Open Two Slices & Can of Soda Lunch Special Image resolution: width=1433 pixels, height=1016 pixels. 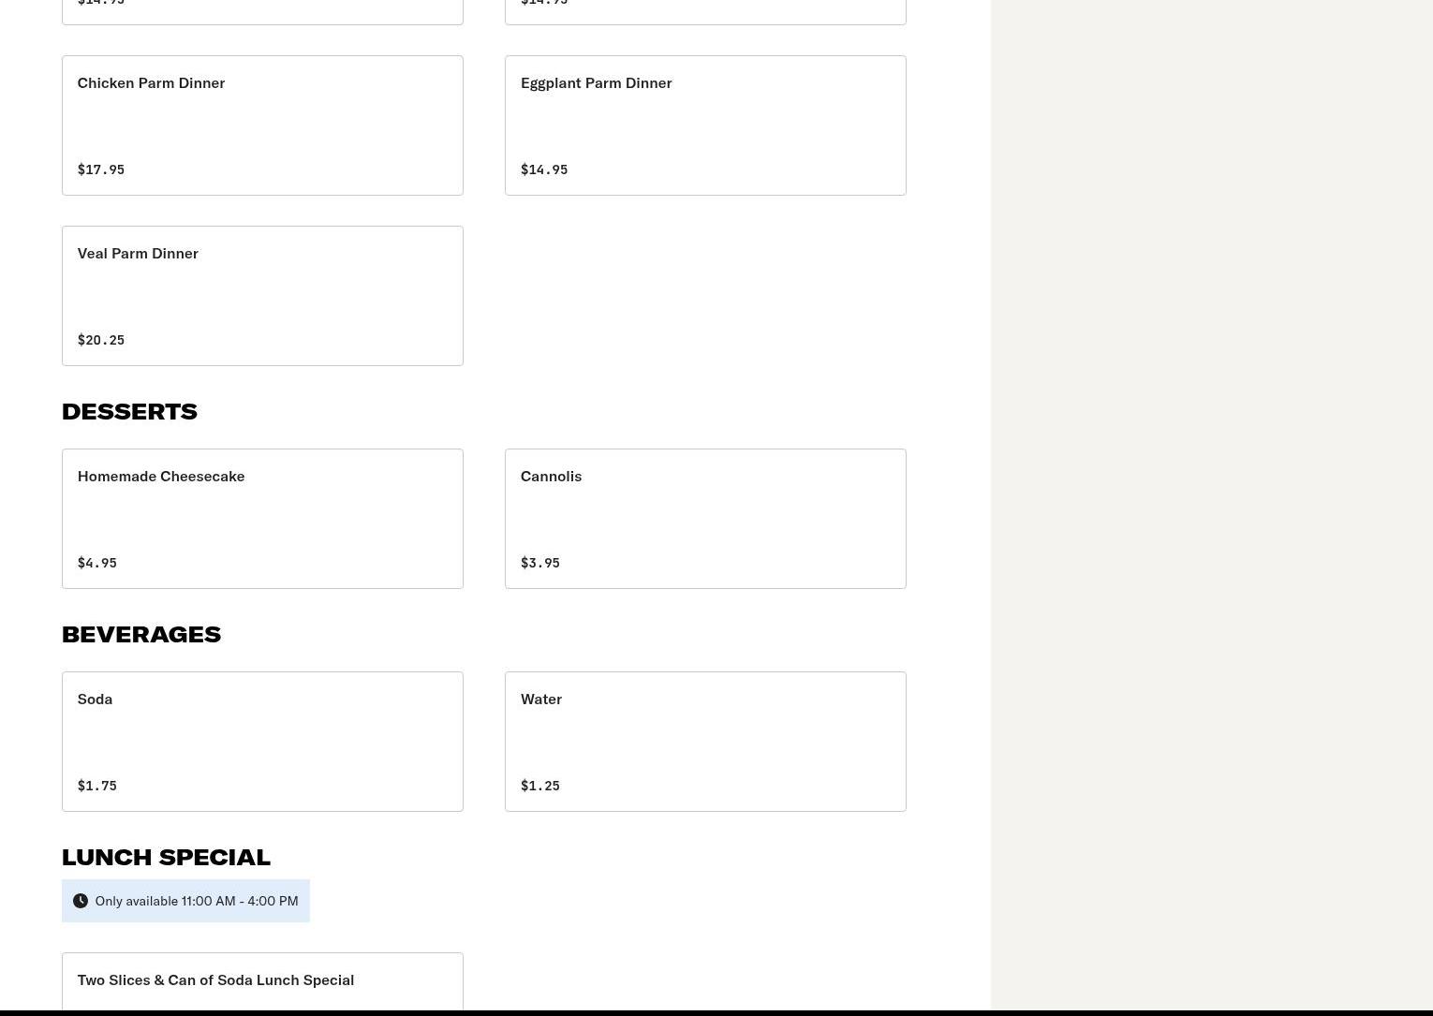262,981
